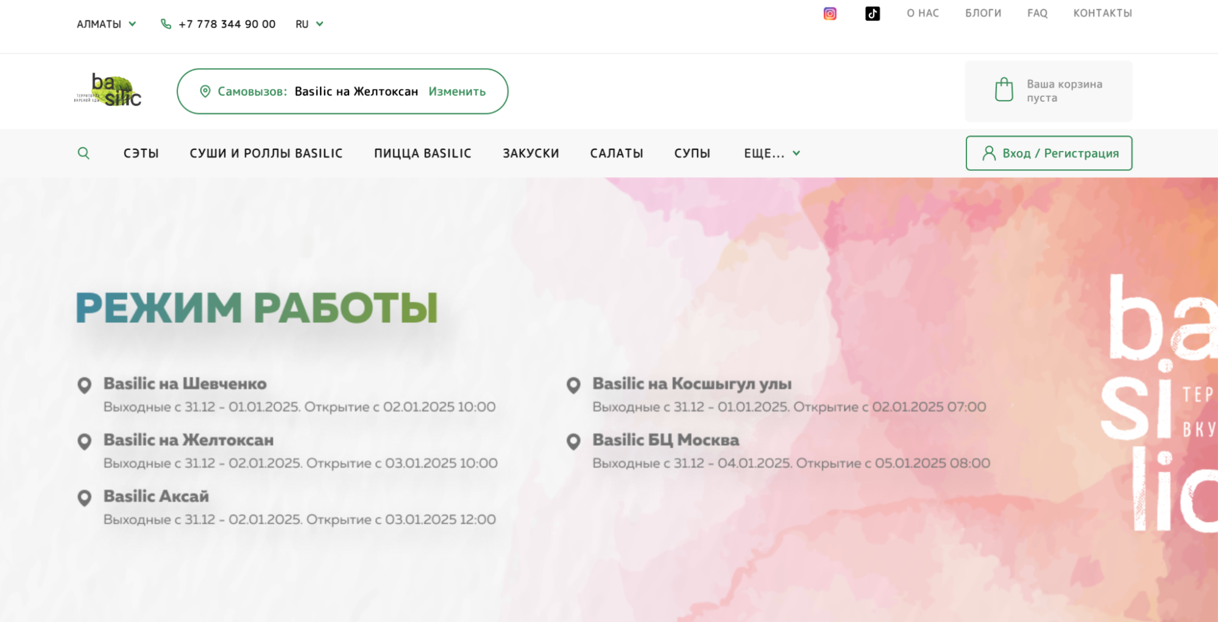Click map pin beside Basilic на Желтоксан heading
Image resolution: width=1218 pixels, height=622 pixels.
pyautogui.click(x=85, y=442)
